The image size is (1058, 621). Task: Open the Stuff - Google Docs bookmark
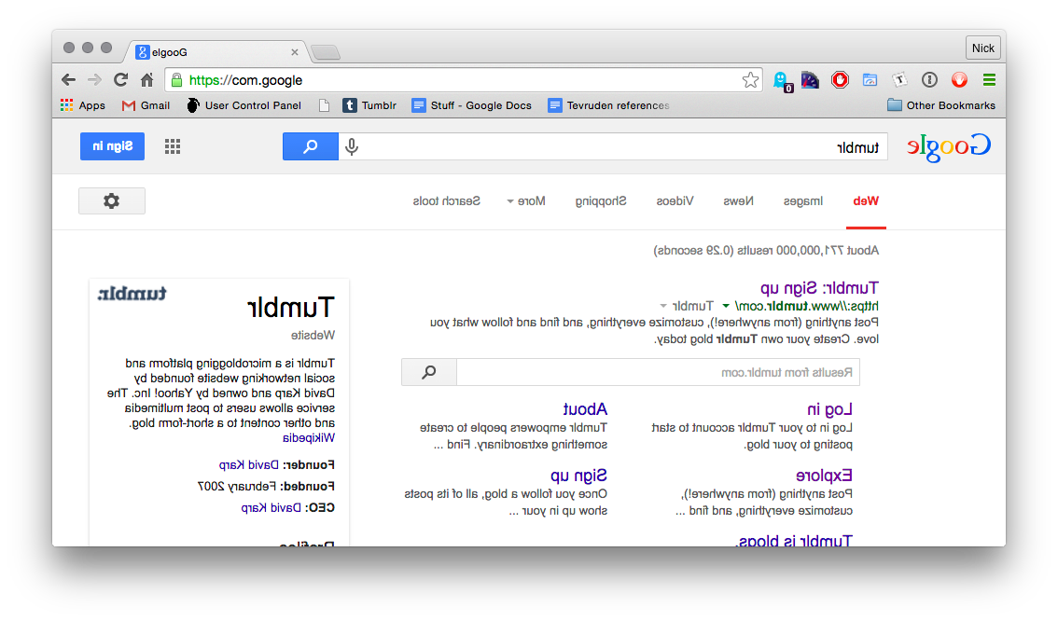(x=472, y=105)
